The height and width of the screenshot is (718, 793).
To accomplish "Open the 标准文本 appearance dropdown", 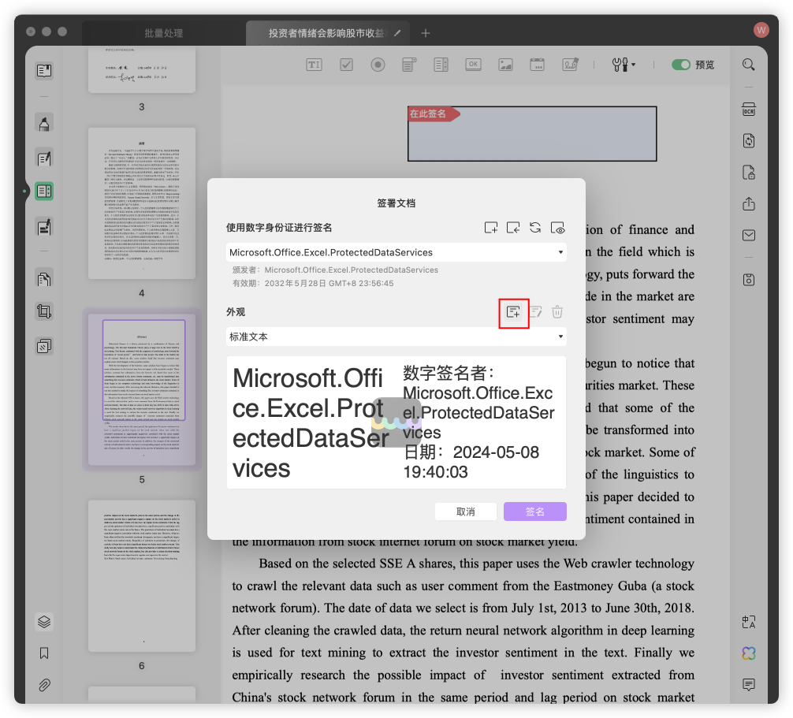I will (396, 337).
